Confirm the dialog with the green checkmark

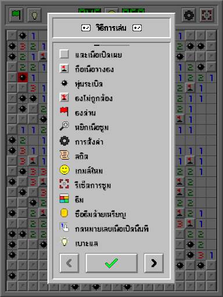coord(111,263)
